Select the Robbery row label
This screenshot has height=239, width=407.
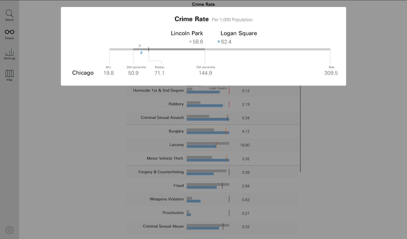(176, 104)
